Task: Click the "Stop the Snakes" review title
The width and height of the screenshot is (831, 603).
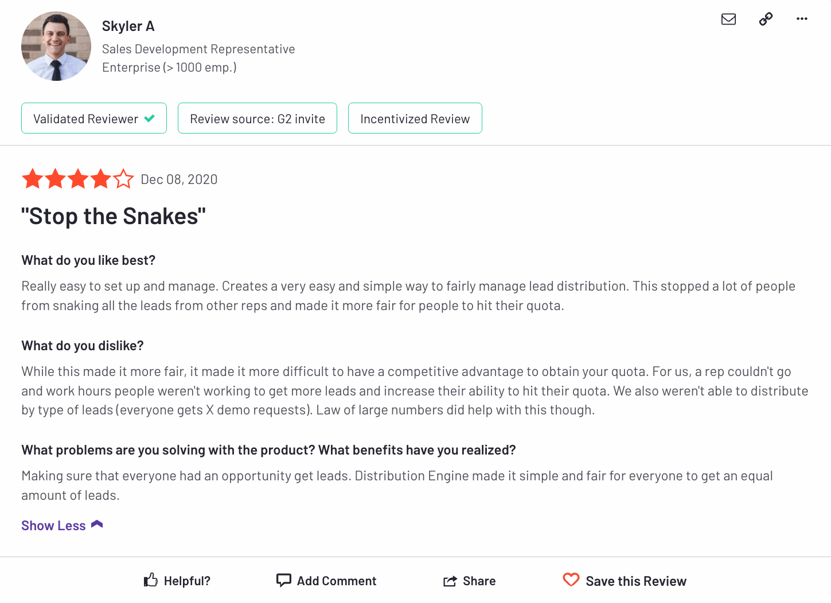Action: coord(114,217)
